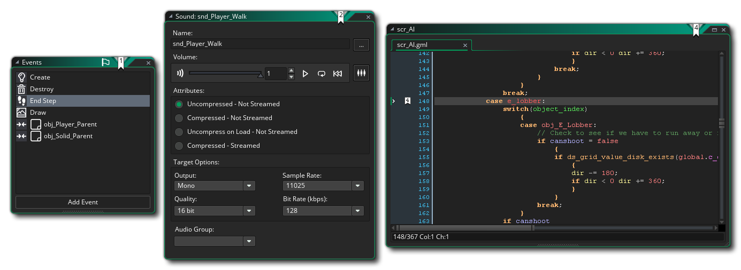Expand the Sample Rate dropdown
Image resolution: width=741 pixels, height=270 pixels.
coord(357,186)
